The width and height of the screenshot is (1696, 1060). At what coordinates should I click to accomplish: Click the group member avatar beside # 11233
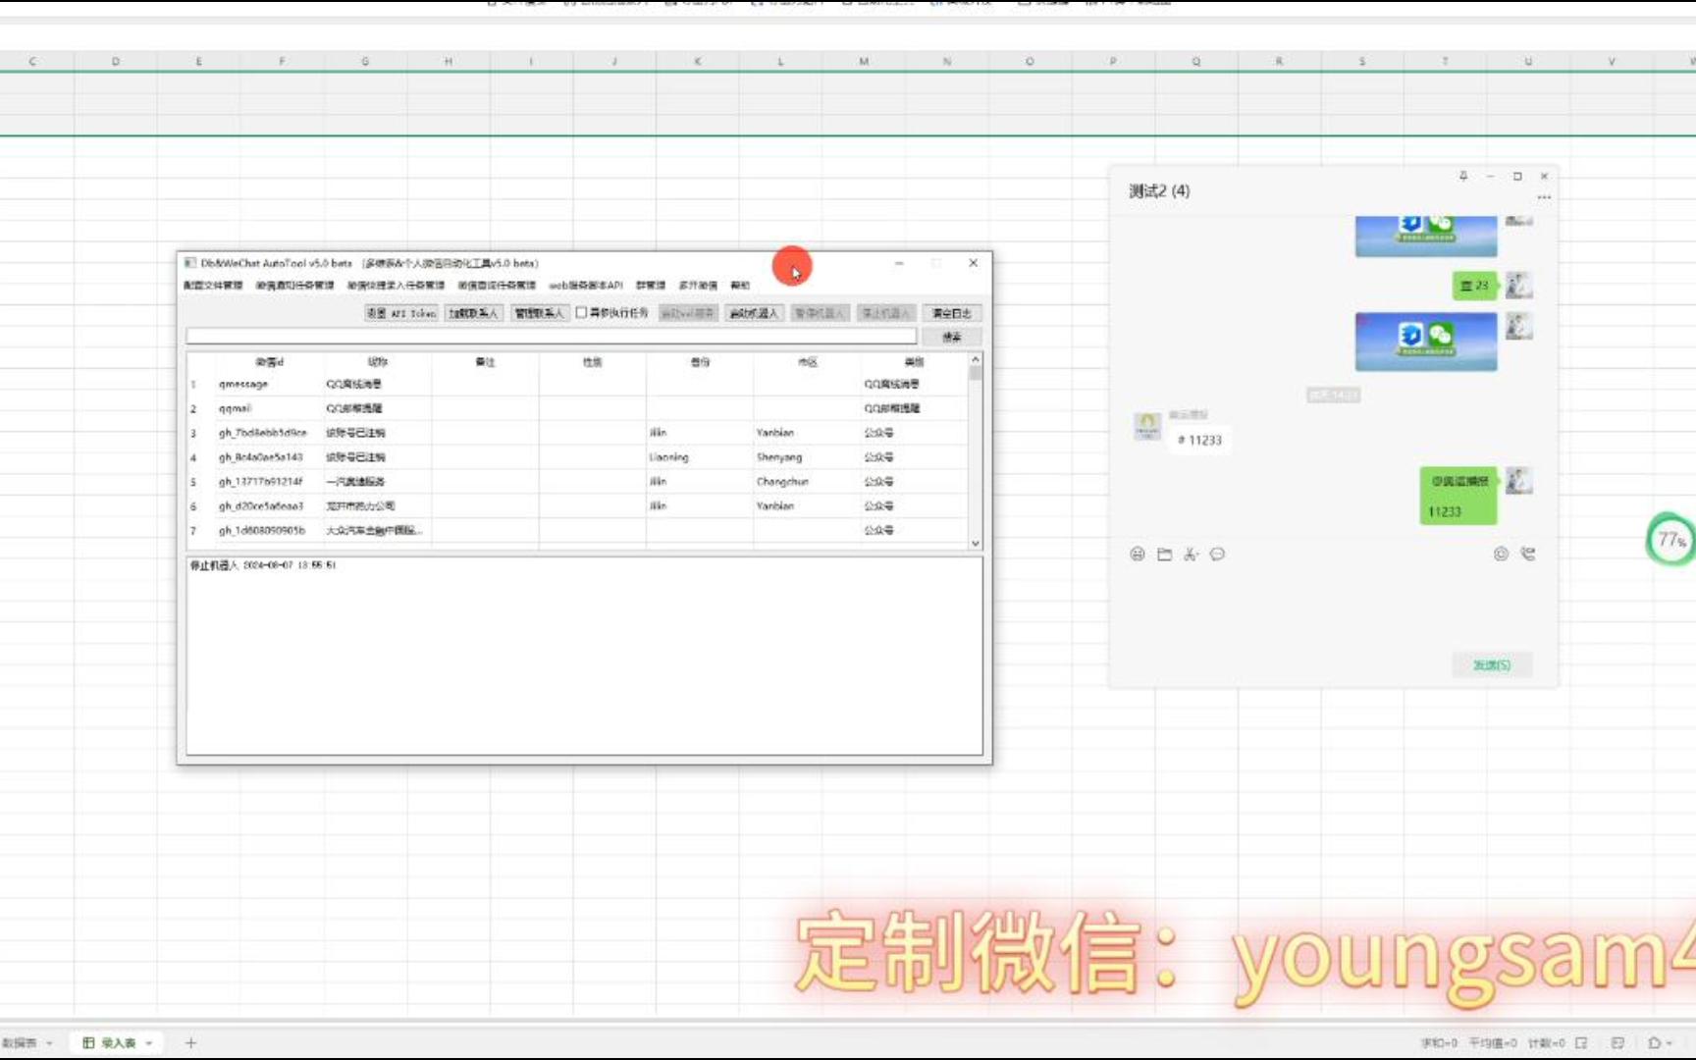pos(1147,426)
